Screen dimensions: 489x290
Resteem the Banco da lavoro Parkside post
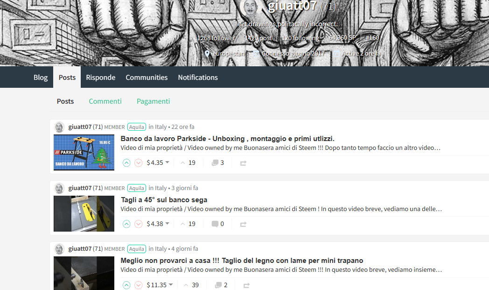(x=243, y=163)
